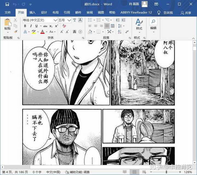Click the Copy icon
The image size is (197, 175).
15,26
